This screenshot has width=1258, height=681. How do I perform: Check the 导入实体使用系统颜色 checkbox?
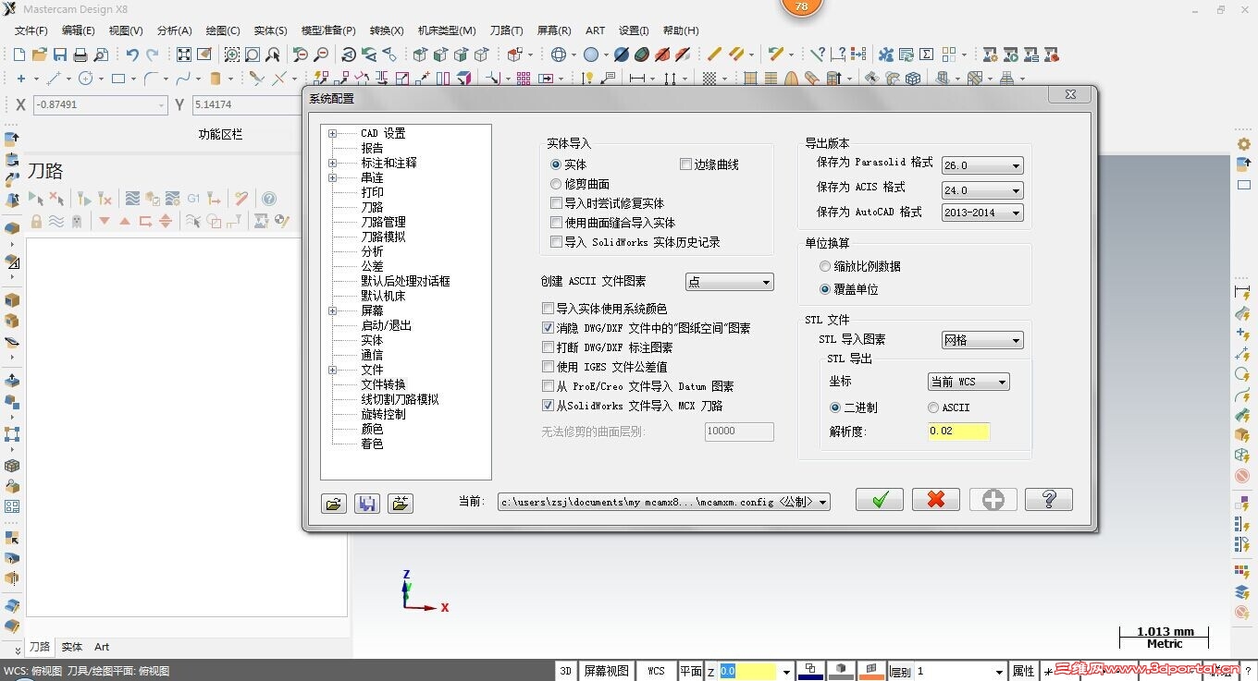(547, 308)
